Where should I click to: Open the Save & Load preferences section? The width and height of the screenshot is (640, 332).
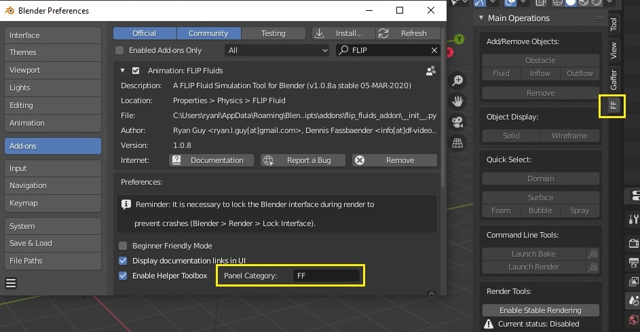[x=53, y=243]
